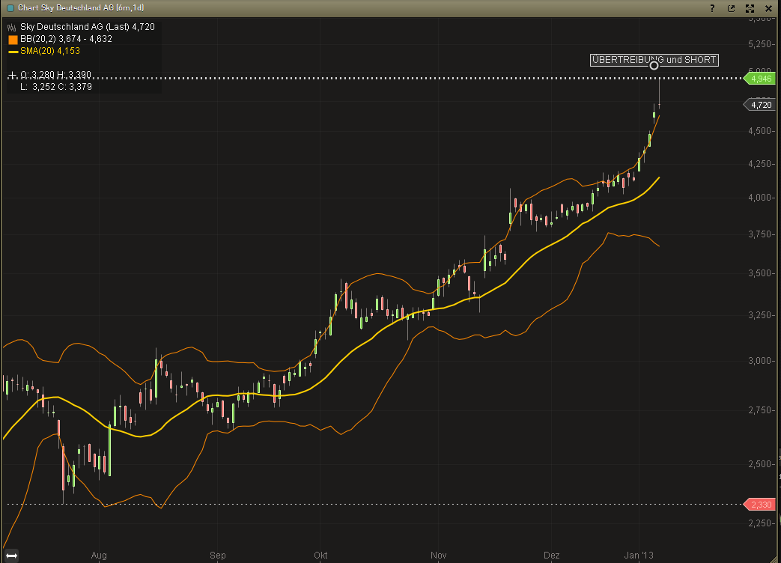Click the red 2,330 price level label
This screenshot has height=563, width=781.
pos(760,505)
